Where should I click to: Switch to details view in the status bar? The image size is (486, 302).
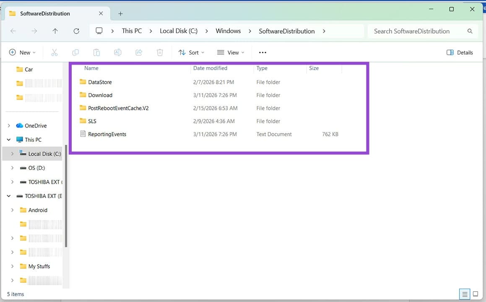[x=464, y=294]
